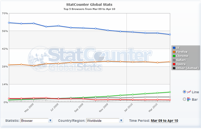The width and height of the screenshot is (201, 129).
Task: Click the Bar chart type label
Action: (195, 99)
